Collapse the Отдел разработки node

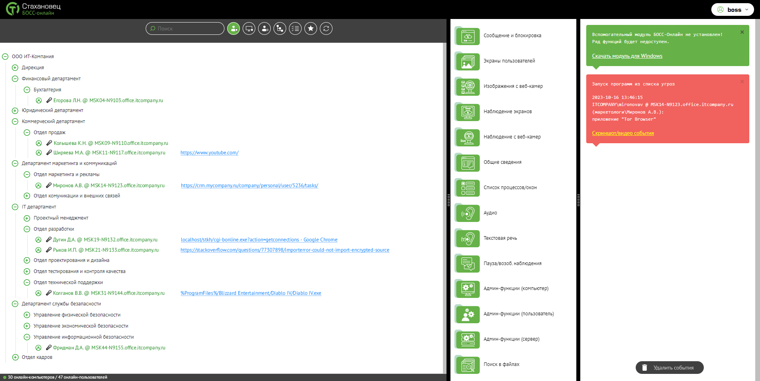tap(27, 229)
